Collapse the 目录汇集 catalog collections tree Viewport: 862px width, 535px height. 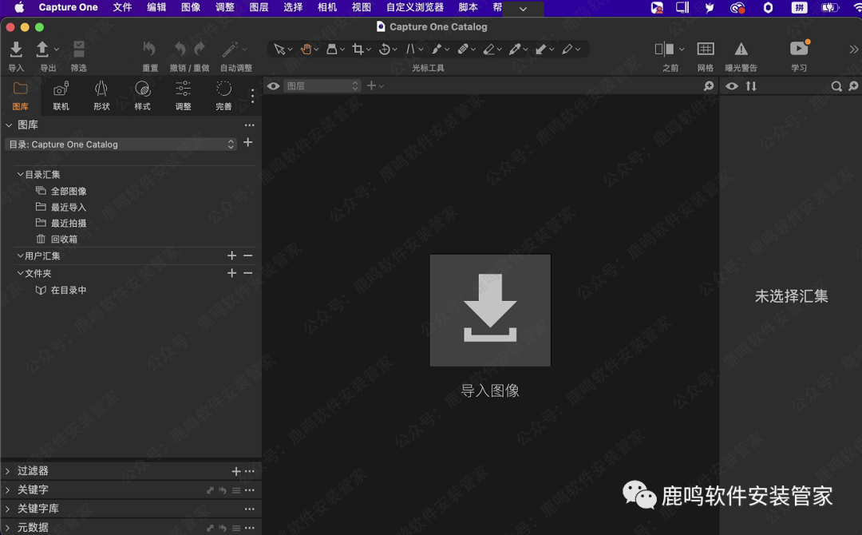[x=20, y=174]
